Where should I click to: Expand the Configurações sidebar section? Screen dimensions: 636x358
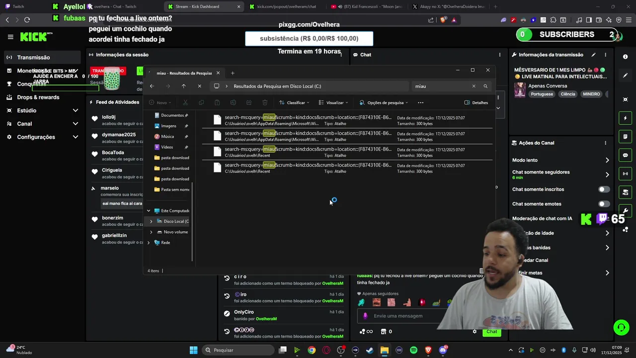click(76, 137)
